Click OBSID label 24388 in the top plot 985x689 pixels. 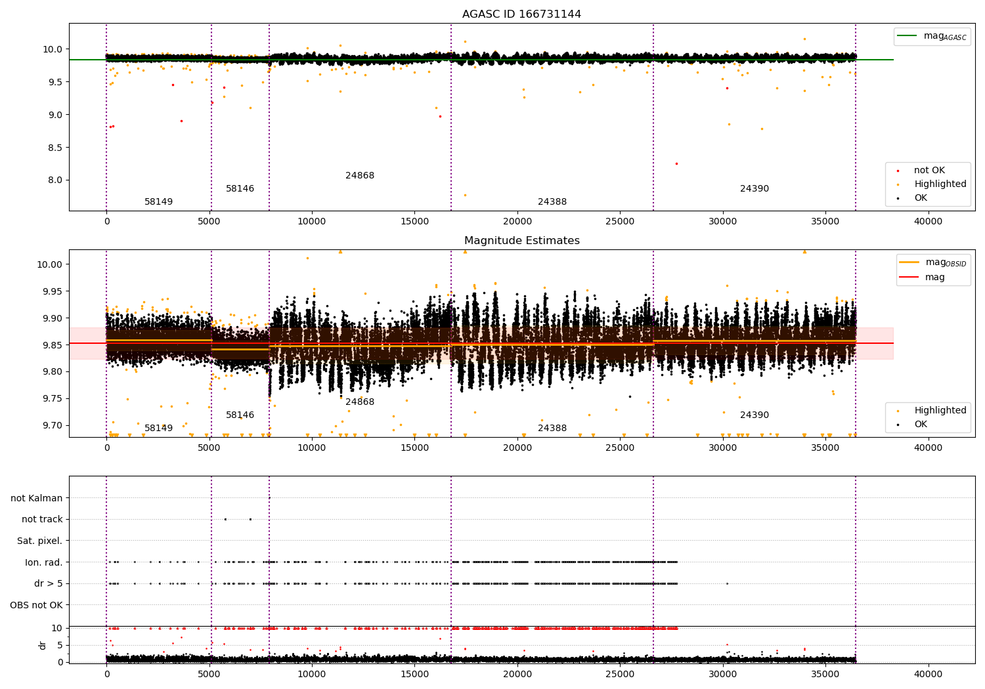click(x=552, y=202)
